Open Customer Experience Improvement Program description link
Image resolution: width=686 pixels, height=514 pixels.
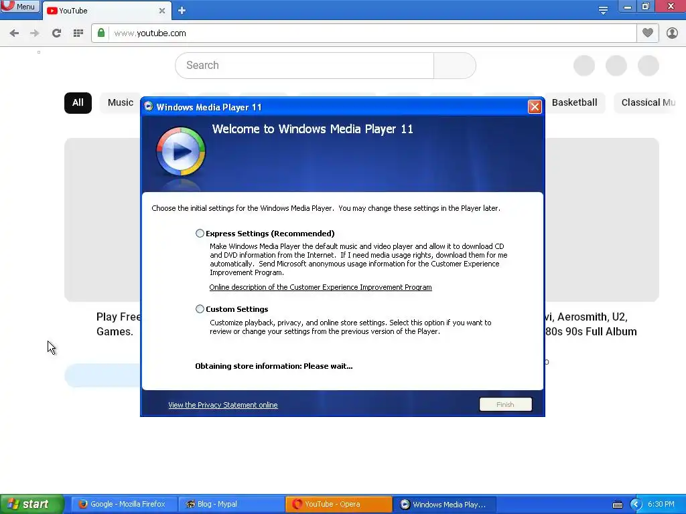pos(320,287)
